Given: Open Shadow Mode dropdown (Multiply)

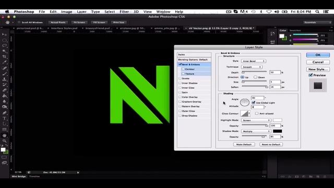Looking at the screenshot, I should 256,131.
